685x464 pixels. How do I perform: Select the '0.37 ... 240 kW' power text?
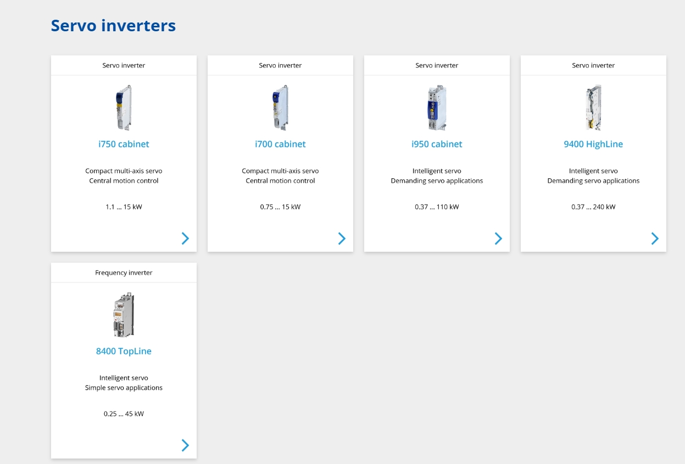coord(593,207)
